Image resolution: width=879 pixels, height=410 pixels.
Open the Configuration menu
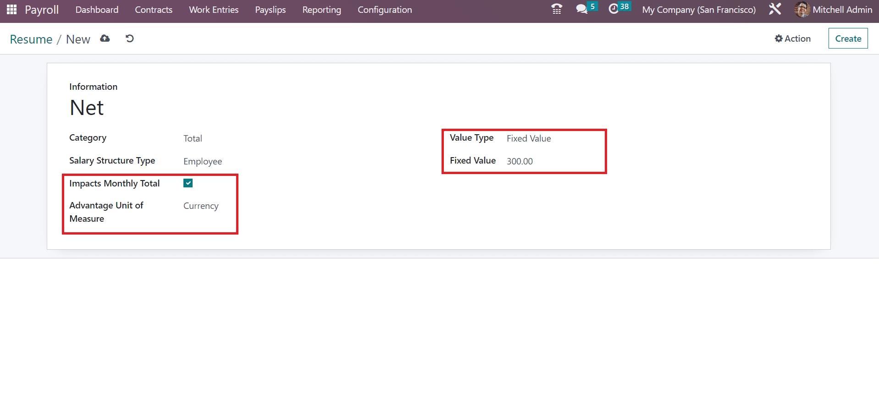click(x=384, y=10)
